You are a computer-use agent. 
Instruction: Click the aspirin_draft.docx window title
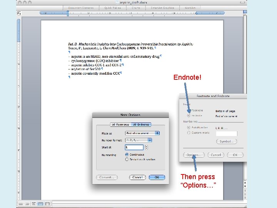pyautogui.click(x=133, y=2)
